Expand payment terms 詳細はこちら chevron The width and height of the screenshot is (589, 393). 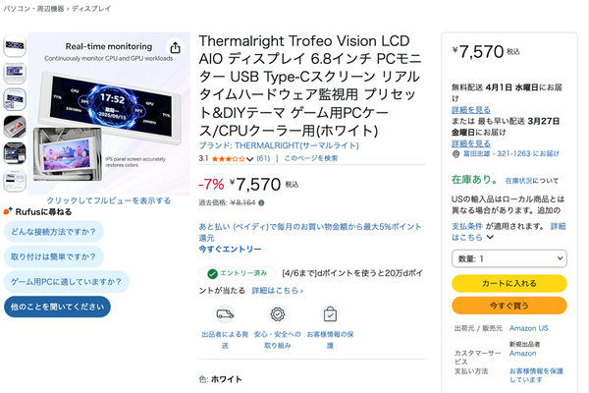tap(491, 238)
